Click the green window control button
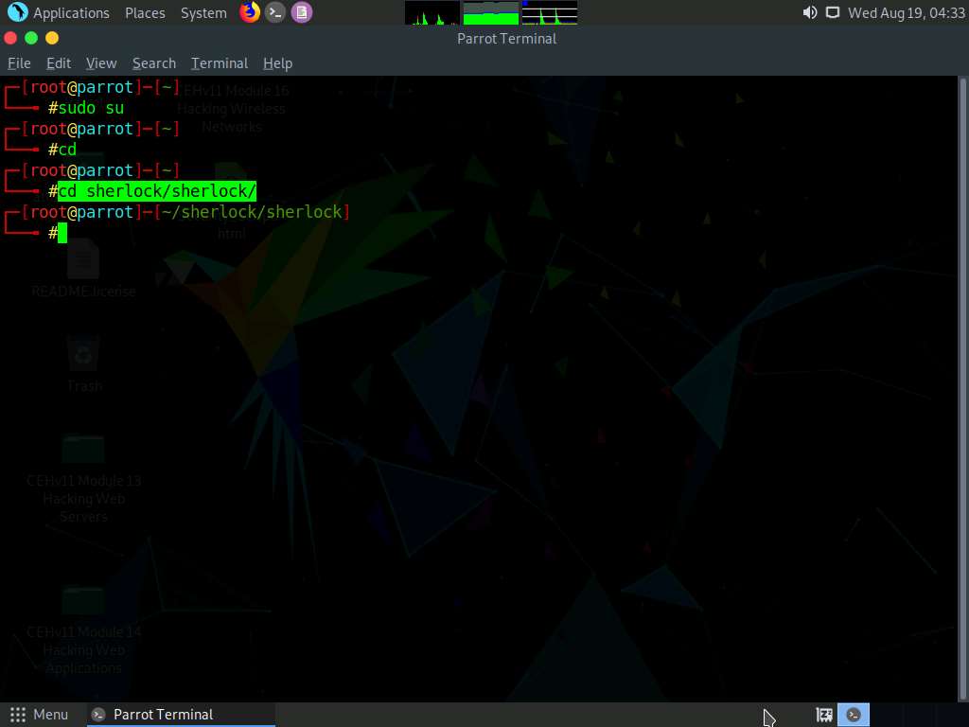Image resolution: width=969 pixels, height=727 pixels. (x=31, y=38)
